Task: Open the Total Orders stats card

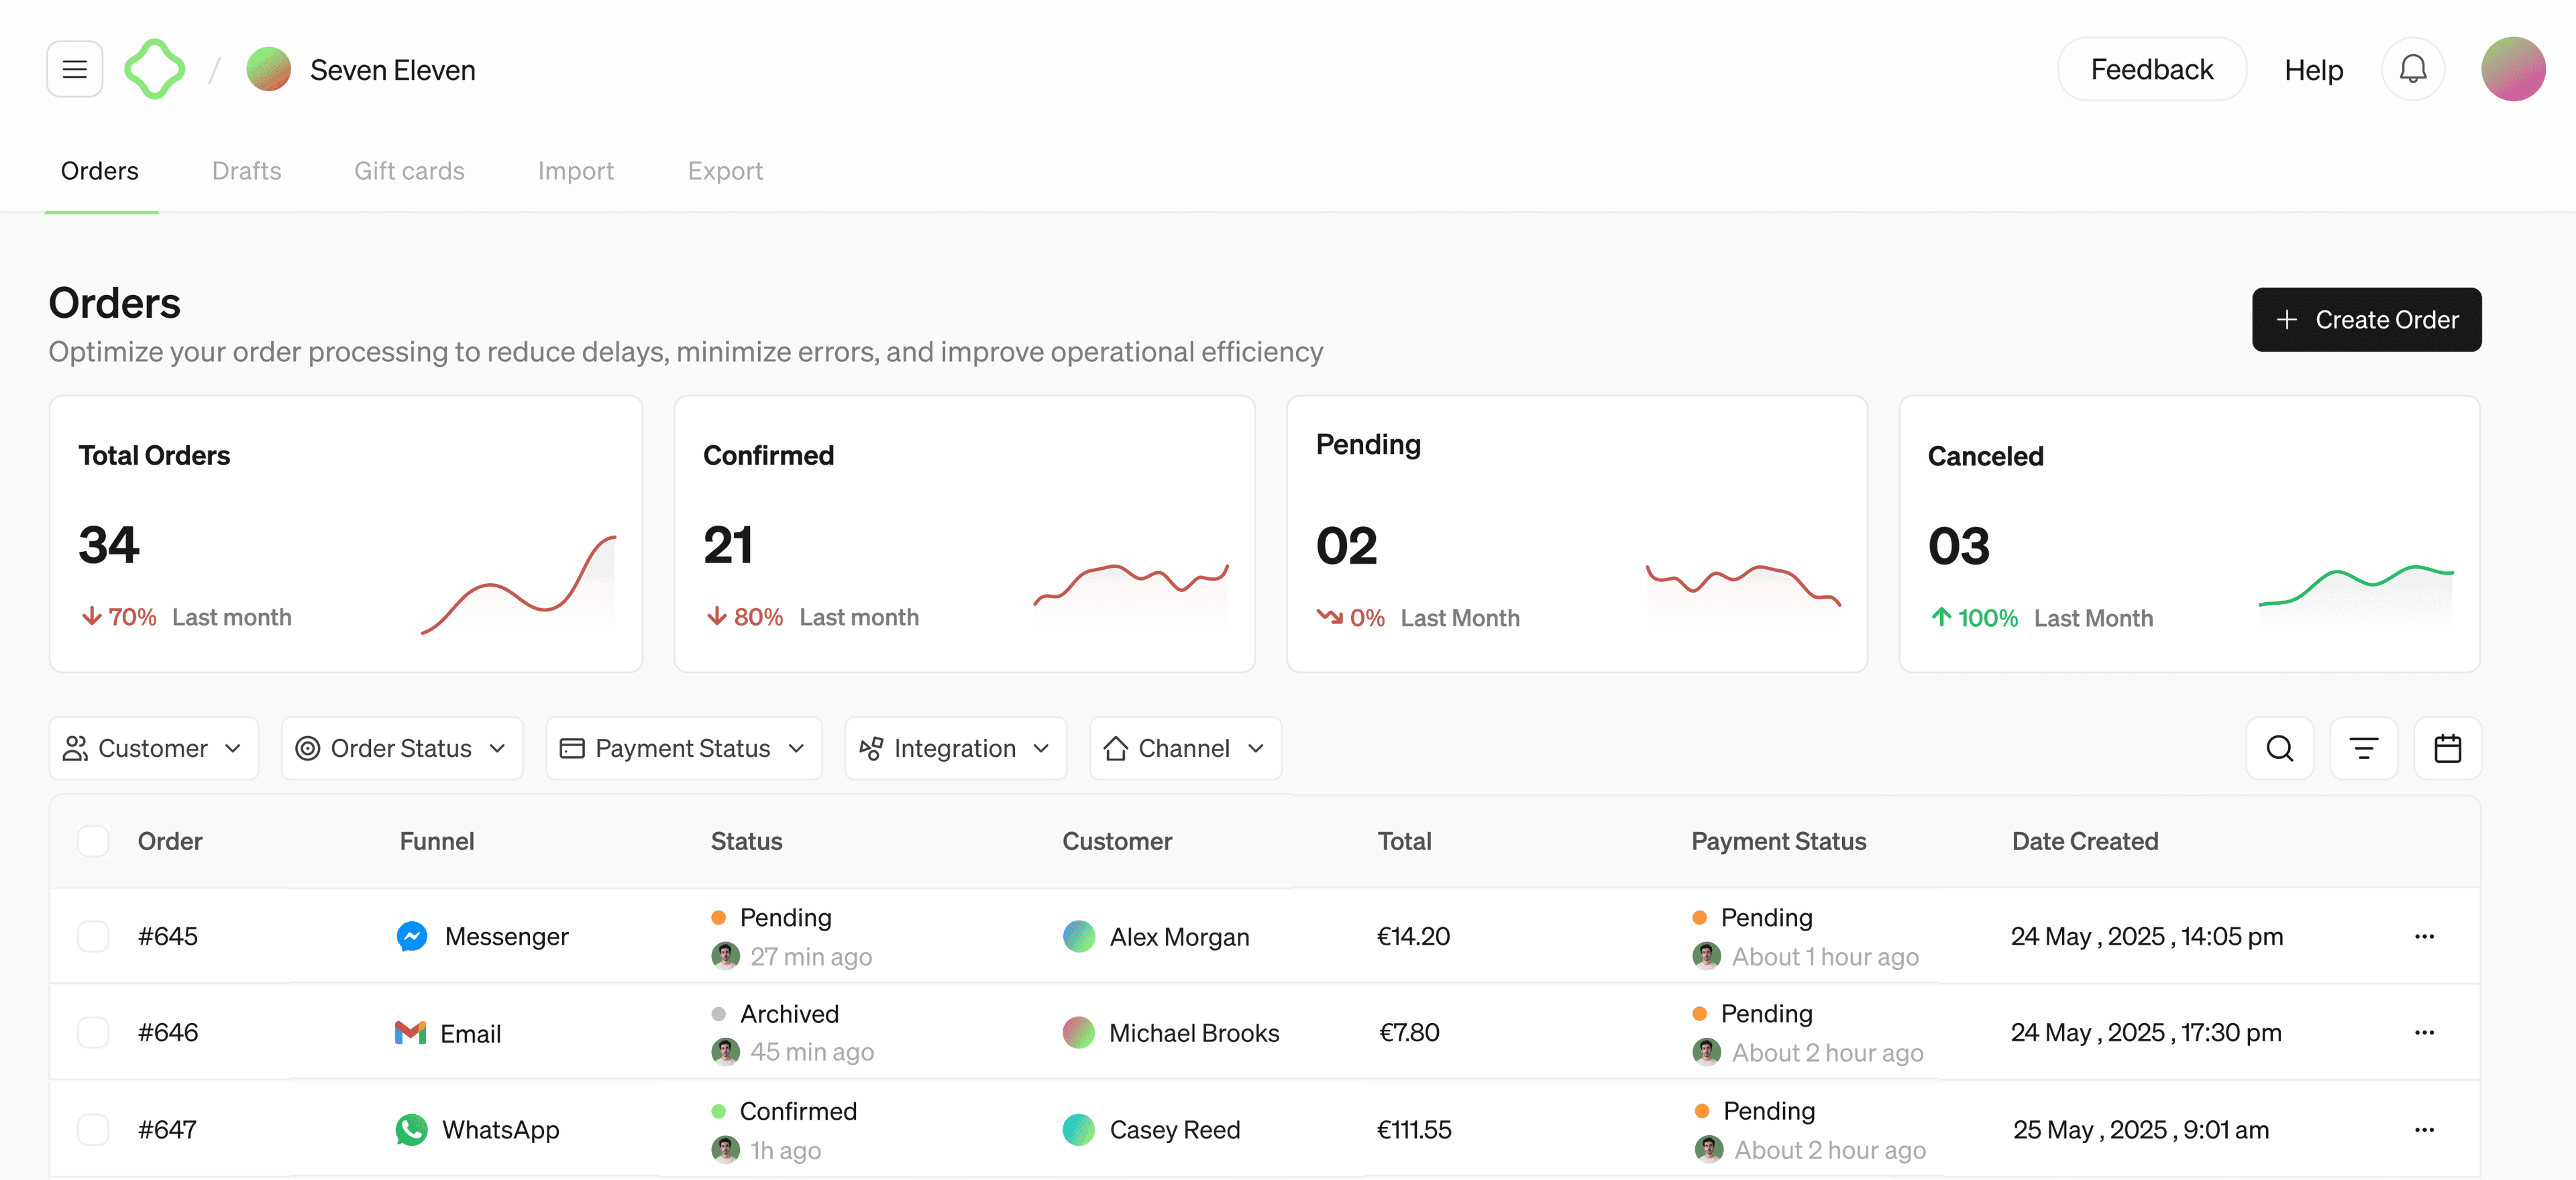Action: 345,534
